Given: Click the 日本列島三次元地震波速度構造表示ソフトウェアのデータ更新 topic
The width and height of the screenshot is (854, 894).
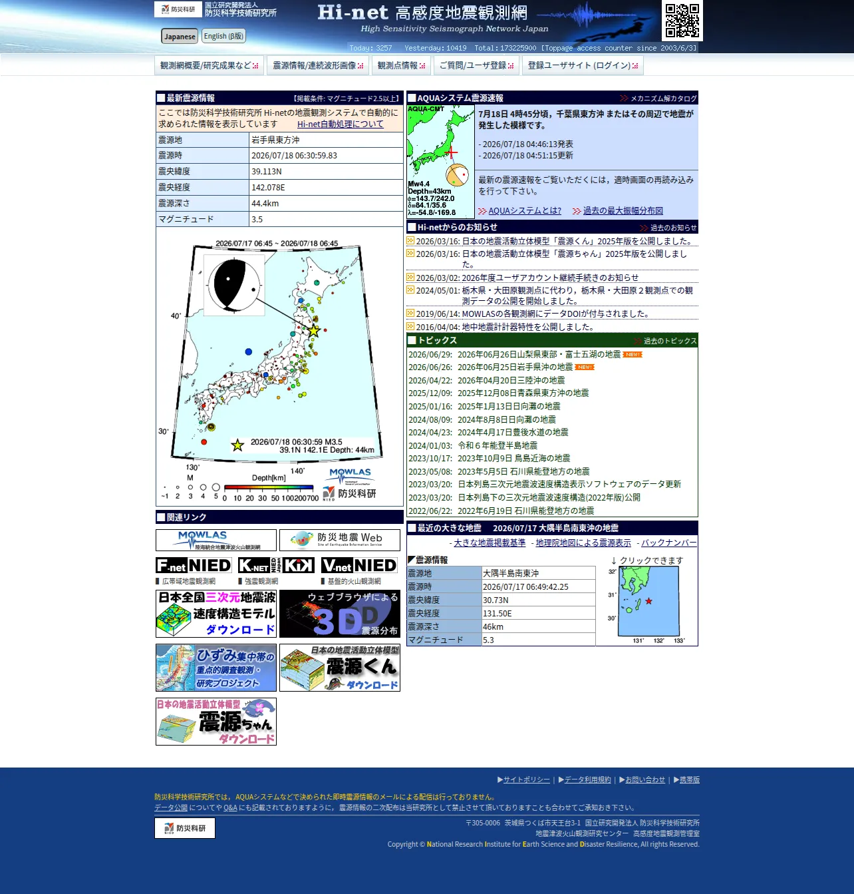Looking at the screenshot, I should (x=569, y=485).
